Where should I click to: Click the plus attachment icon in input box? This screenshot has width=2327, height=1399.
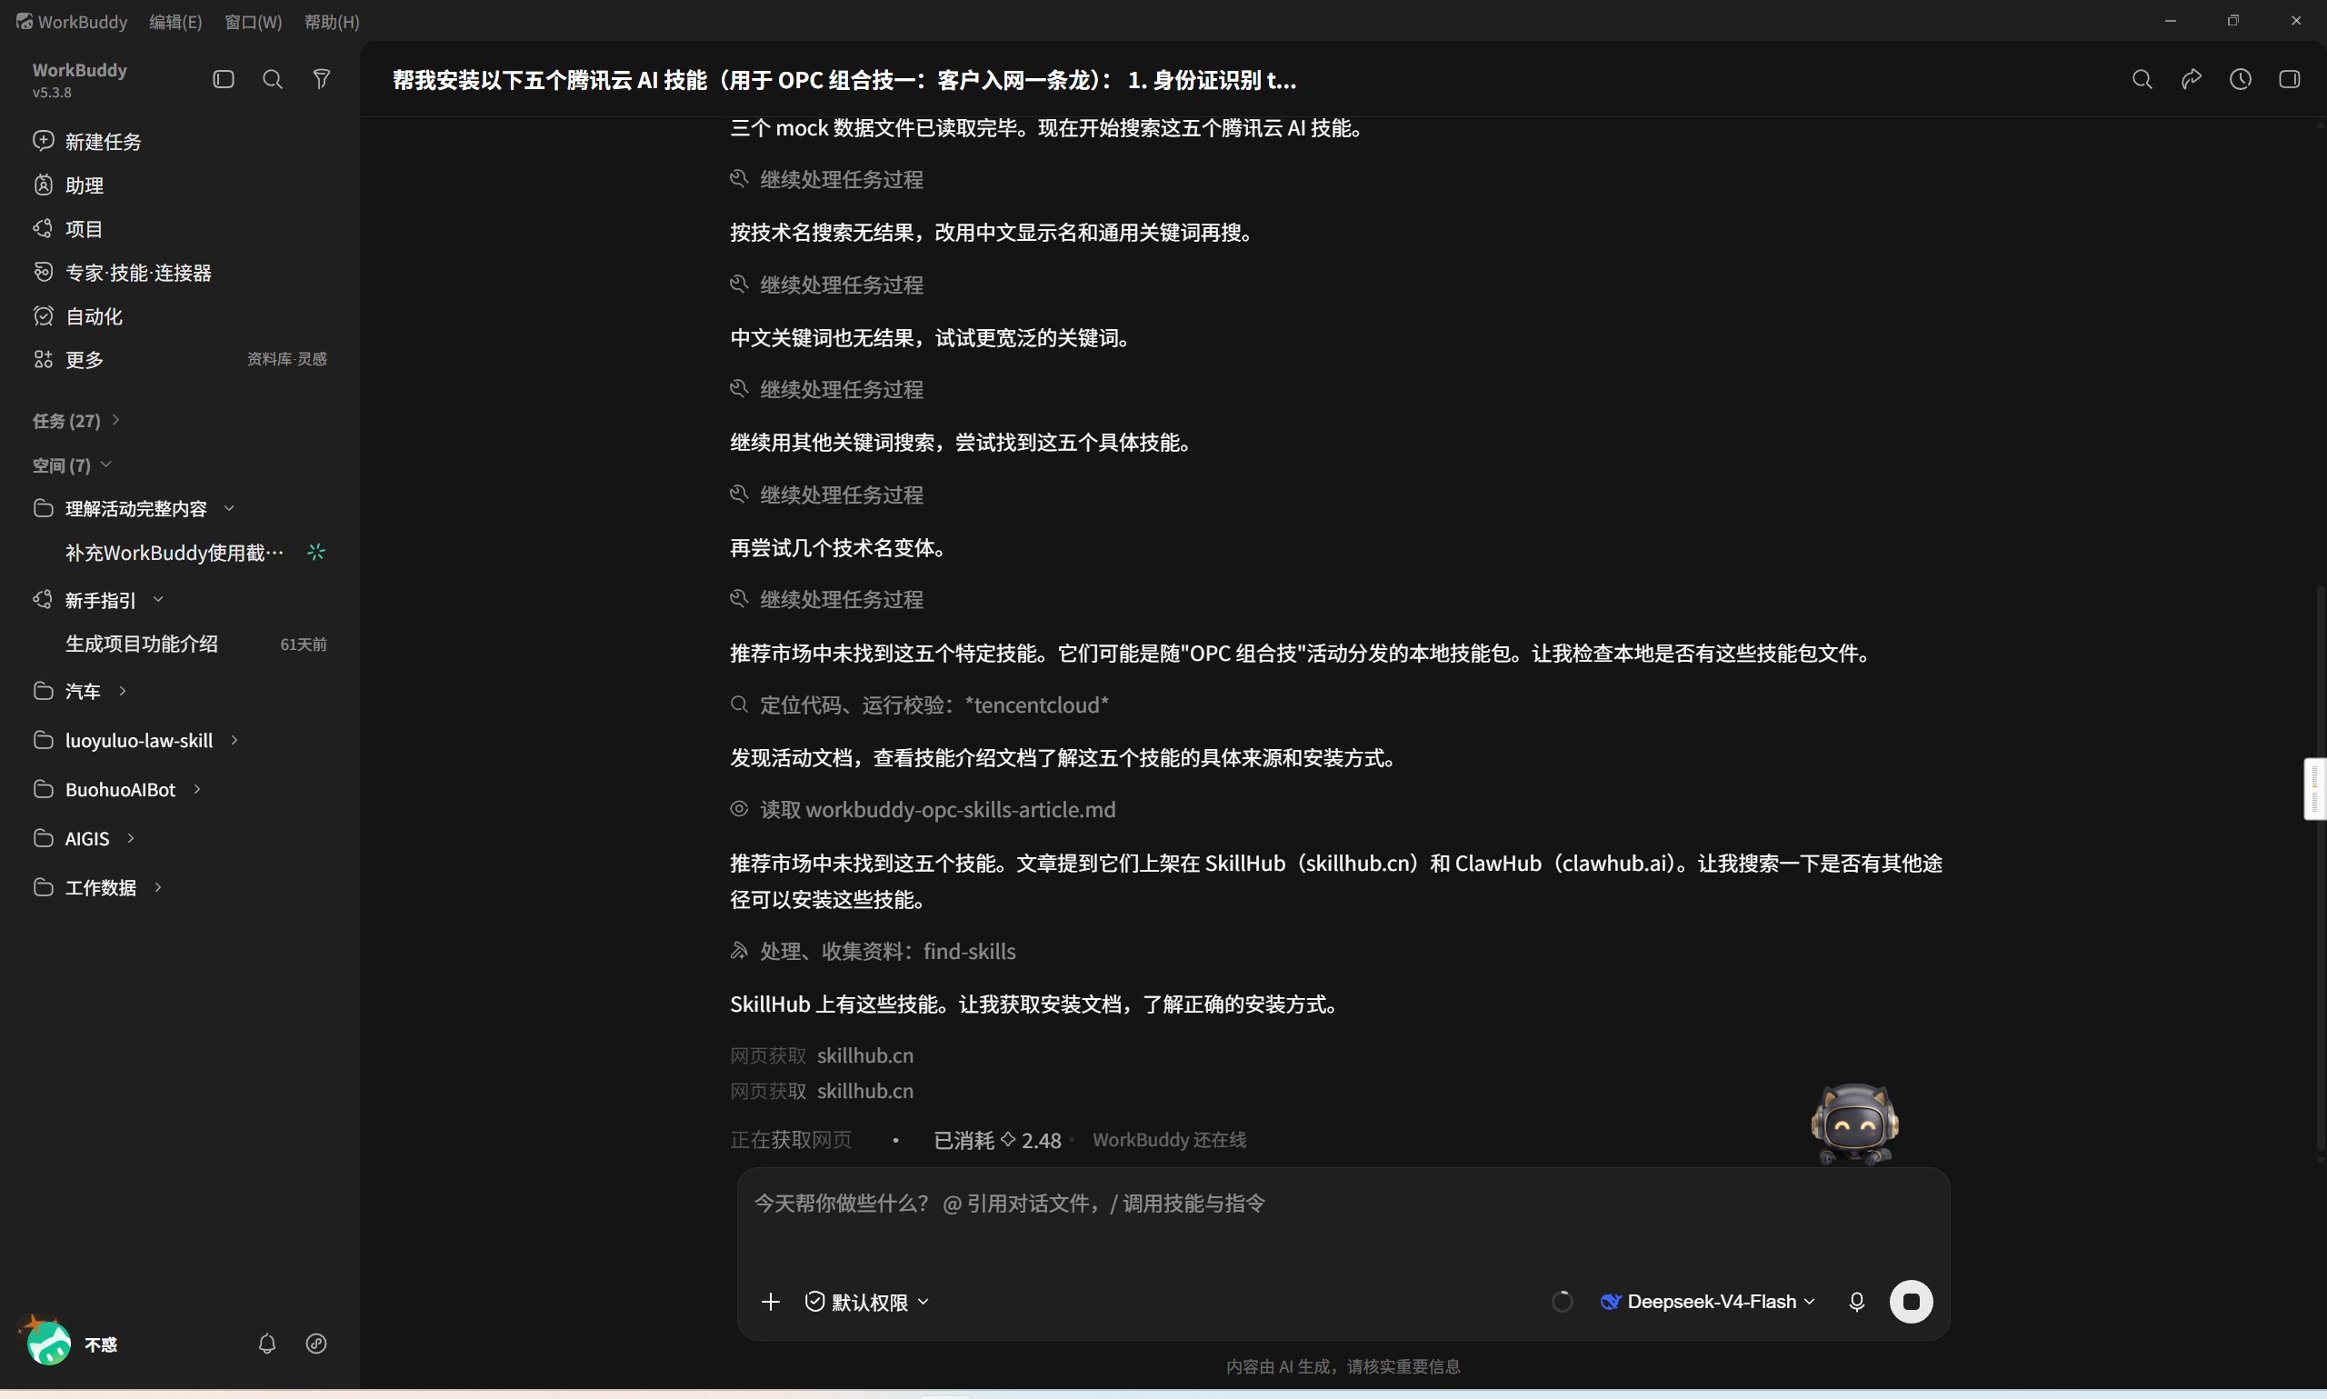pyautogui.click(x=770, y=1302)
